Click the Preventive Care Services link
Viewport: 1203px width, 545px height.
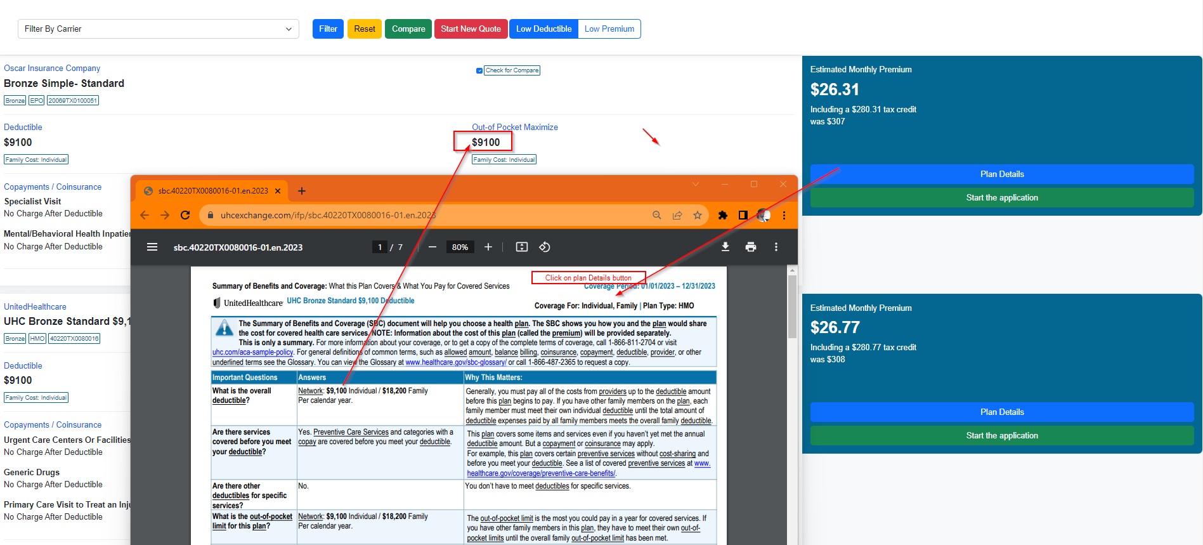(351, 432)
